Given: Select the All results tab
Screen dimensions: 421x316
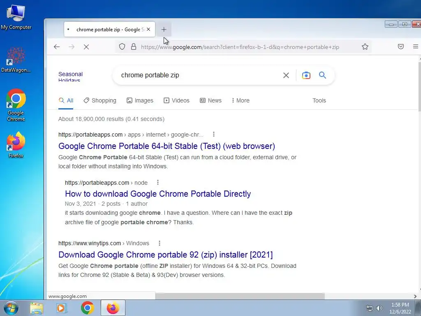Looking at the screenshot, I should click(66, 100).
